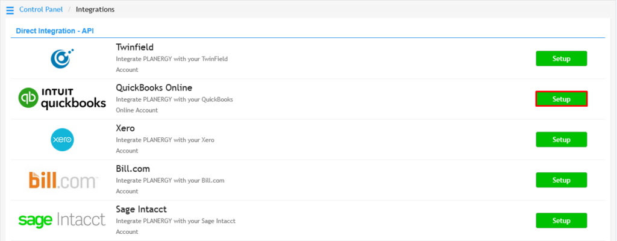This screenshot has width=617, height=241.
Task: Click the Direct Integration - API heading
Action: click(x=55, y=31)
